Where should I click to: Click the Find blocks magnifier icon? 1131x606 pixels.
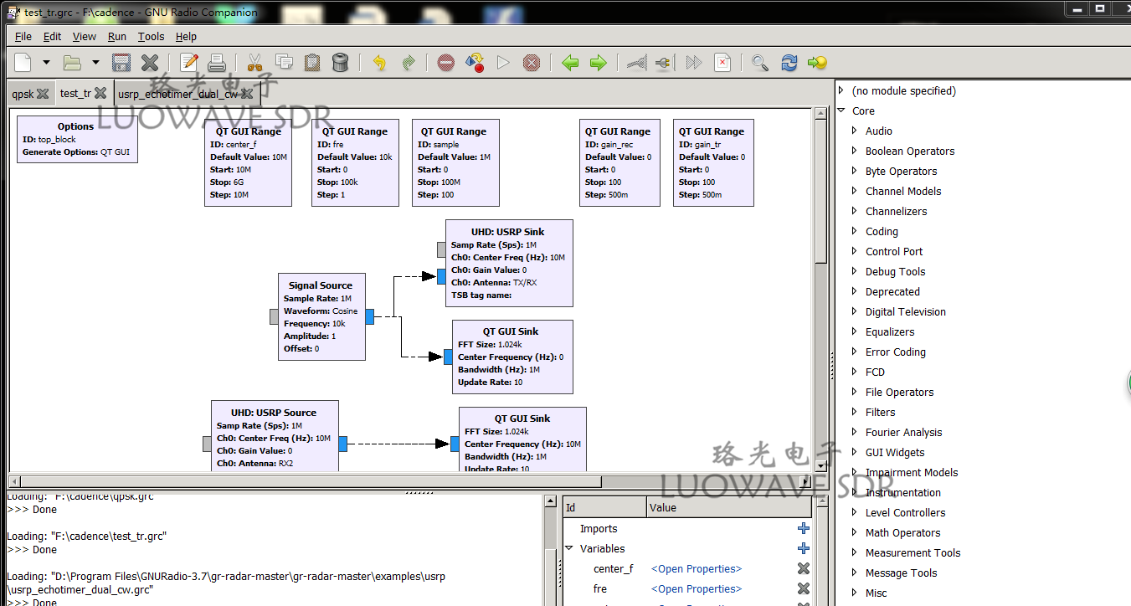tap(759, 63)
